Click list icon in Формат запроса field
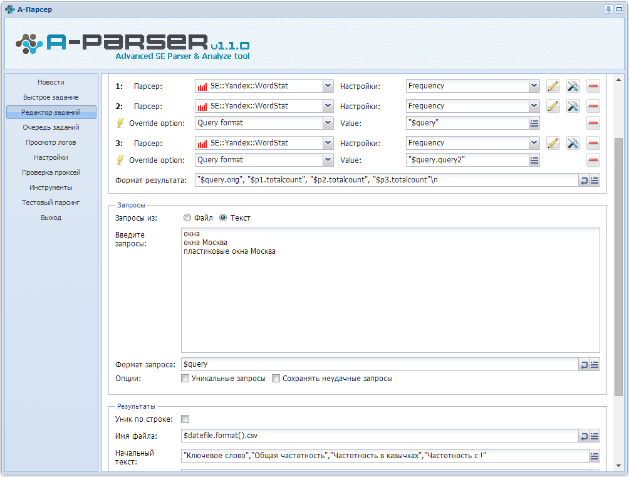The height and width of the screenshot is (477, 629). point(595,365)
